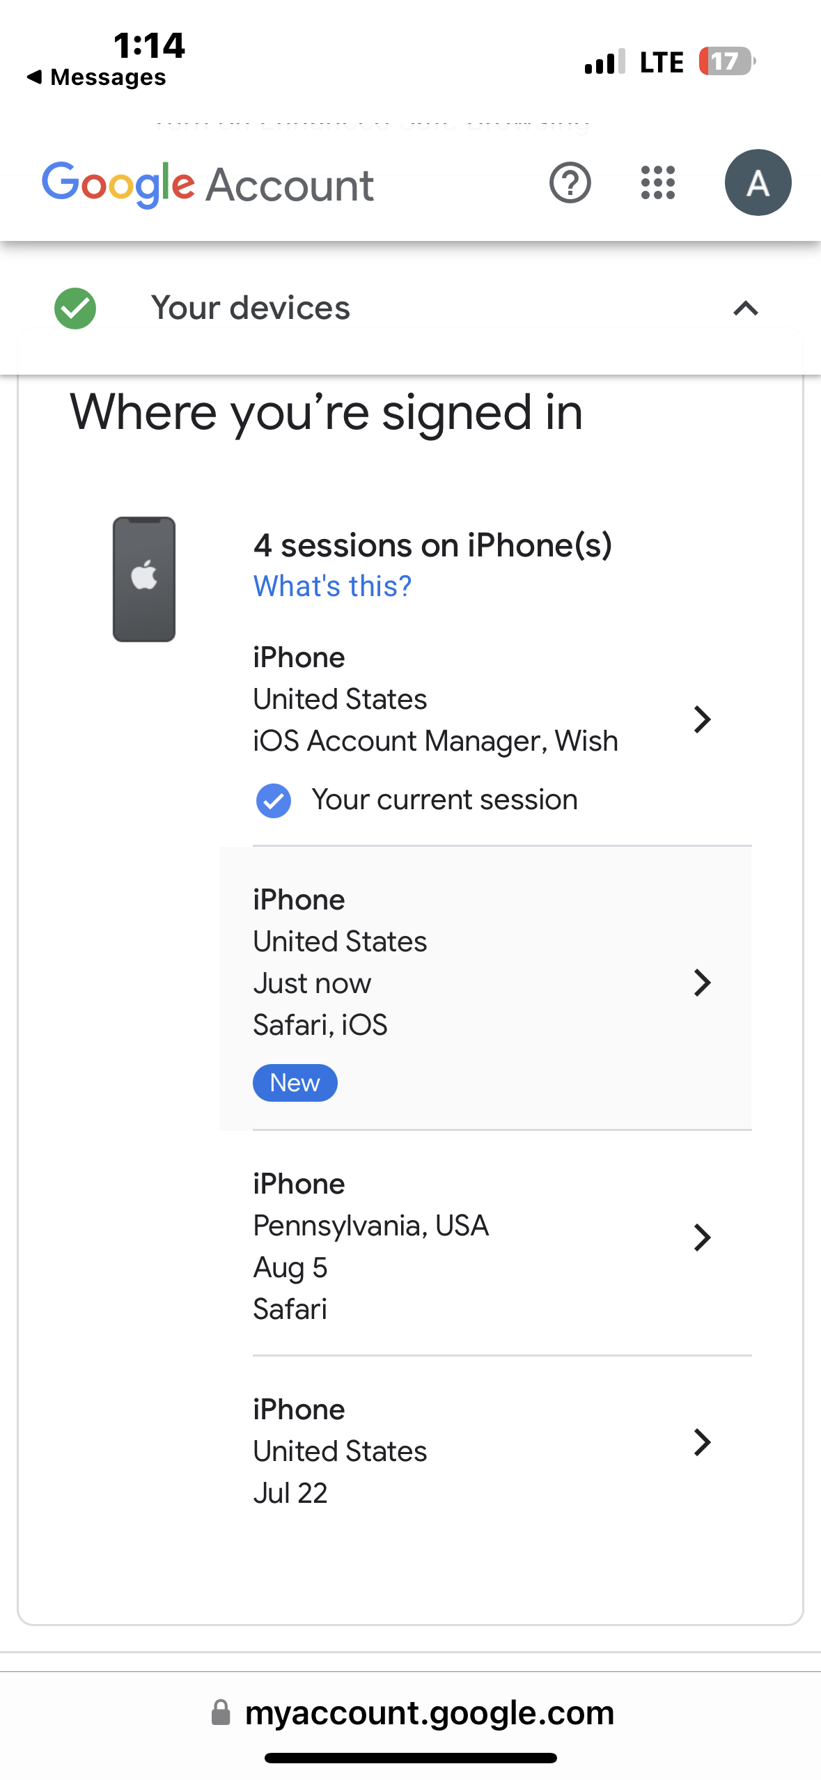
Task: Tap the Your devices header label
Action: (x=251, y=308)
